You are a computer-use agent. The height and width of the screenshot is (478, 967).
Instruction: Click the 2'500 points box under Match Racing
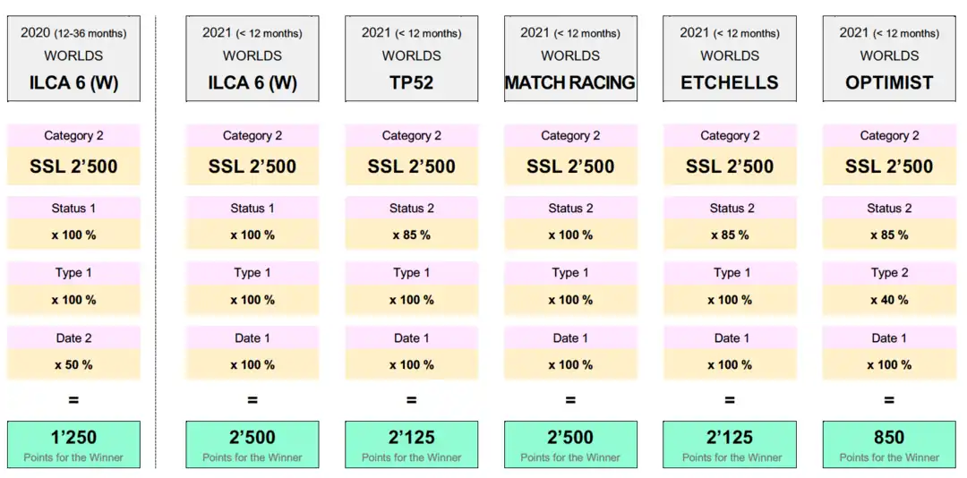tap(570, 444)
